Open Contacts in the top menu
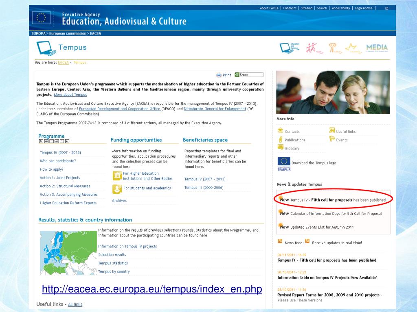This screenshot has width=417, height=312. tap(290, 8)
